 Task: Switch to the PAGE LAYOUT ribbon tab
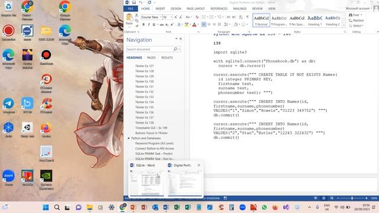(195, 9)
